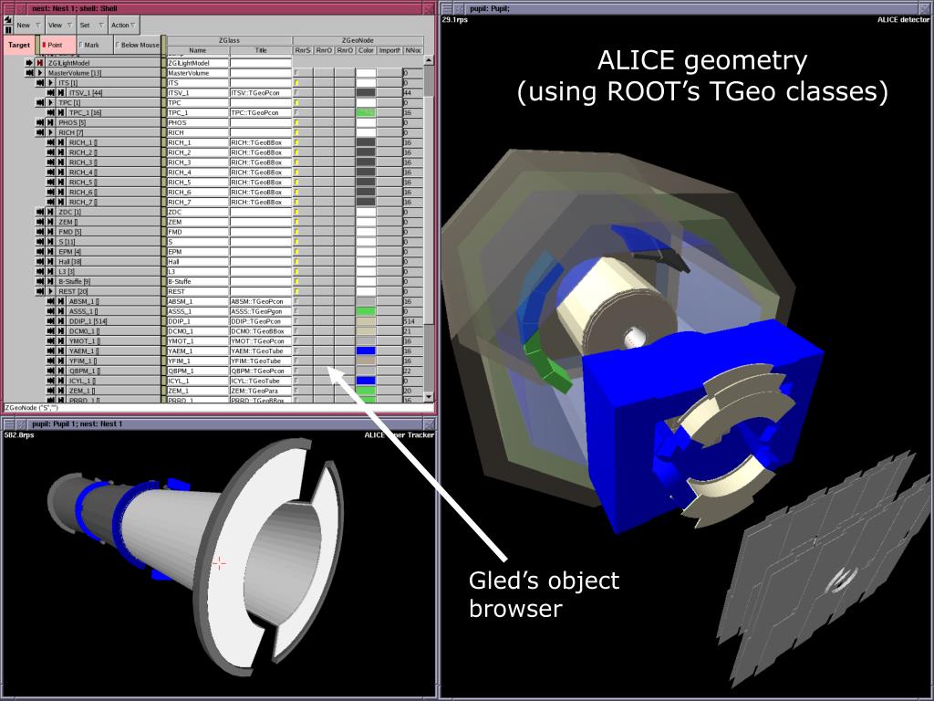Screen dimensions: 934x701
Task: Click the swap-arrows icon above the pause icon
Action: [x=7, y=20]
